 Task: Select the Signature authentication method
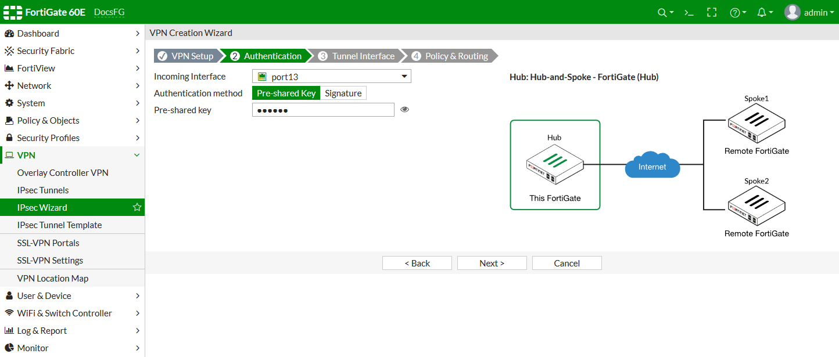[x=343, y=93]
